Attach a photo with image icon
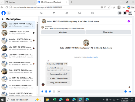The image size is (135, 102). click(46, 91)
